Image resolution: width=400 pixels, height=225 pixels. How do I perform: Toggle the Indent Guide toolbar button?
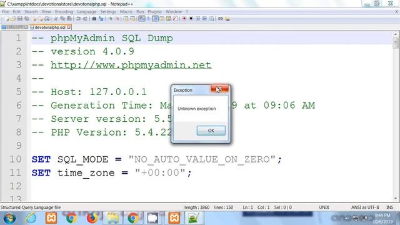click(156, 19)
